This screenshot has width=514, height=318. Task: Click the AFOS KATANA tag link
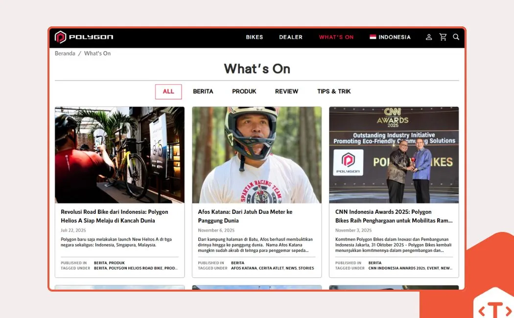[x=244, y=268]
